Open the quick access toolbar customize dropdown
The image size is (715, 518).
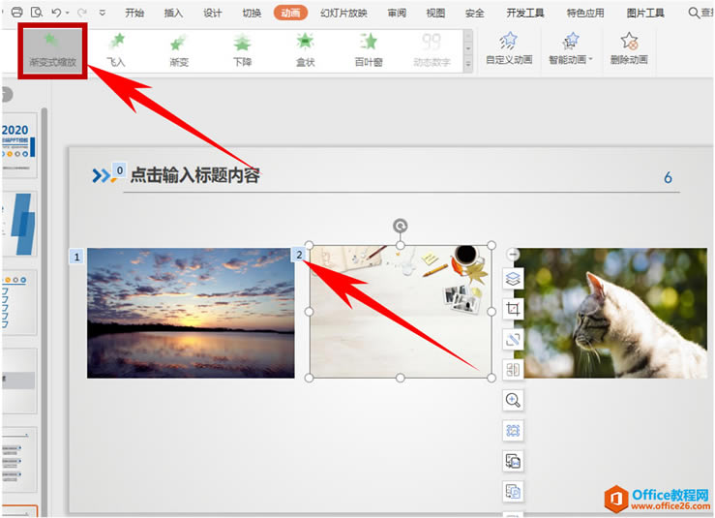(x=103, y=13)
